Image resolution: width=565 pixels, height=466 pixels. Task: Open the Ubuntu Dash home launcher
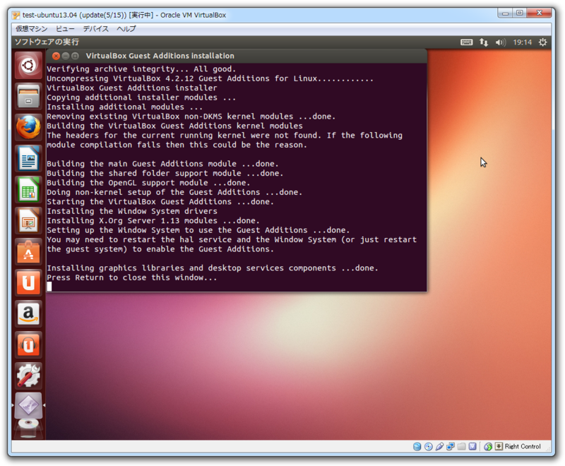(x=28, y=66)
